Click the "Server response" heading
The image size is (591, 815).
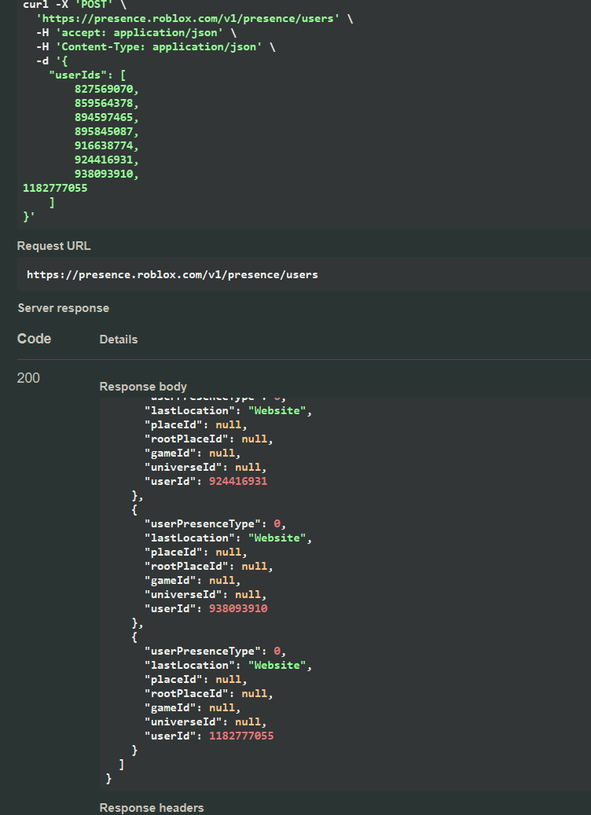pos(63,308)
